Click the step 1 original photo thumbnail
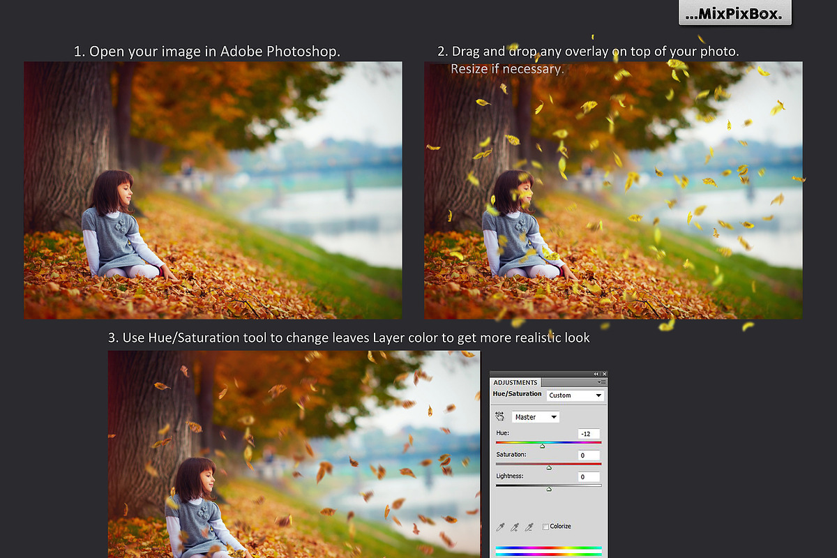This screenshot has height=558, width=837. (213, 190)
